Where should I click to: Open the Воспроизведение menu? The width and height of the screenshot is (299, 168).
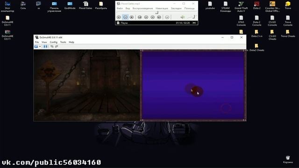point(142,8)
